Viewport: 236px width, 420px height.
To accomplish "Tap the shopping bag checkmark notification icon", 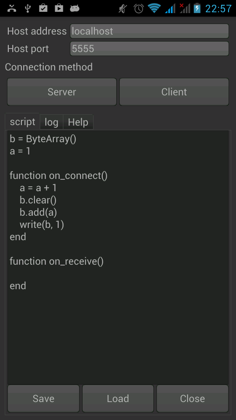I will coord(43,8).
